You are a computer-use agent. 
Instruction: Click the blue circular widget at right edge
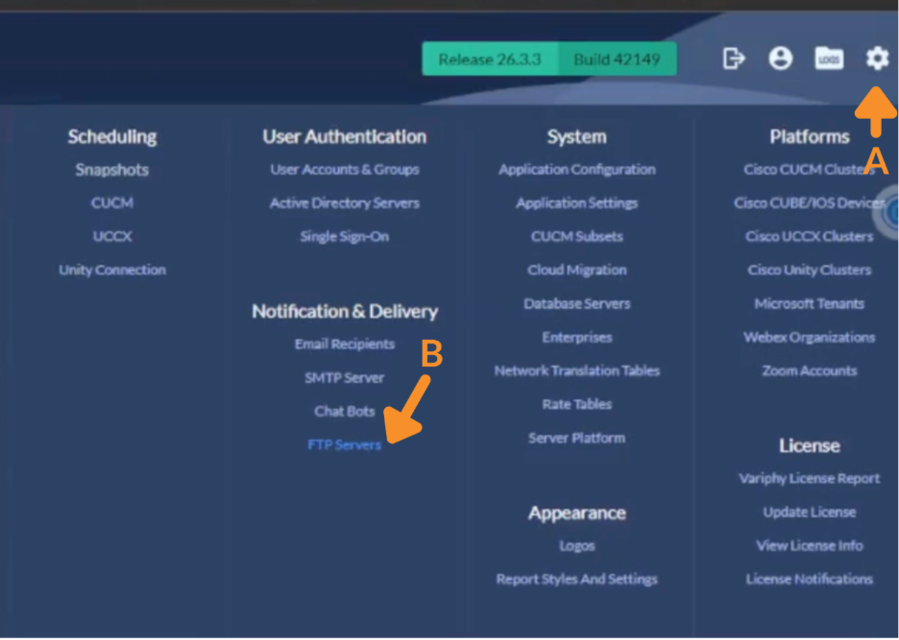[x=890, y=213]
